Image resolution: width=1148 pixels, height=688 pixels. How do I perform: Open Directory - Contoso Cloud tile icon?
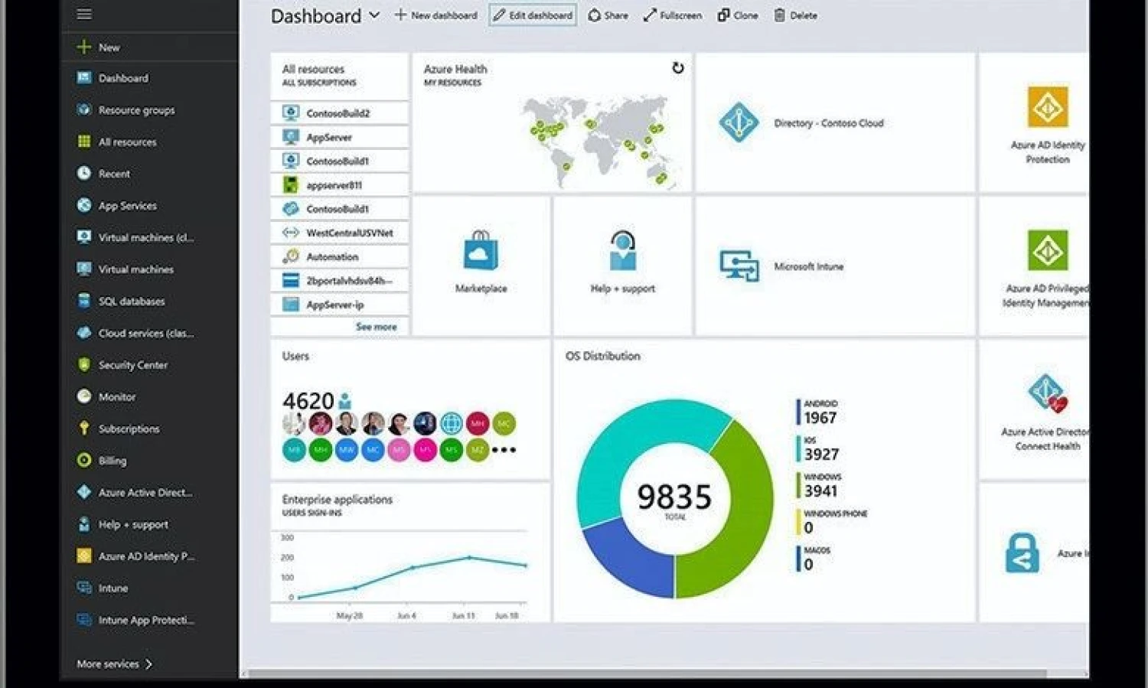tap(739, 122)
